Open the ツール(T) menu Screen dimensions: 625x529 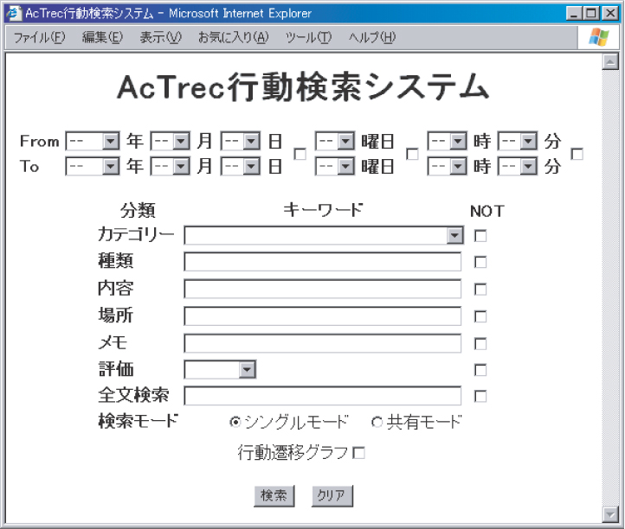point(308,37)
